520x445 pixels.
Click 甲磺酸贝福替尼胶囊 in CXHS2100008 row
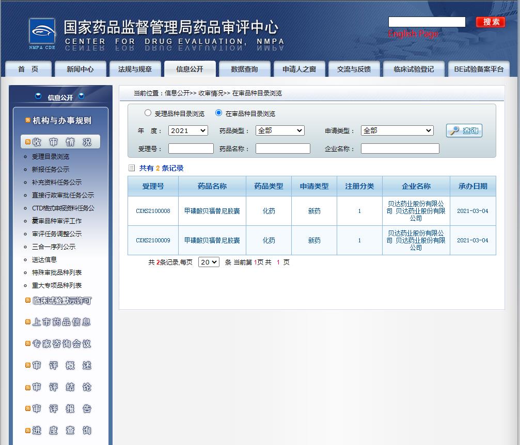212,211
